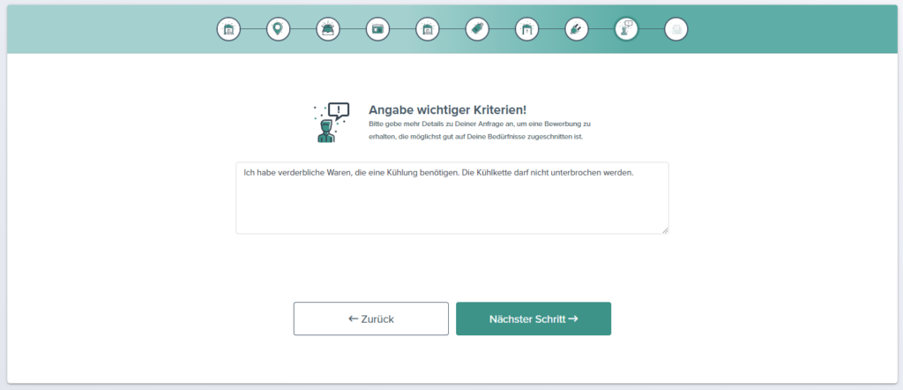Select the gate door step icon
This screenshot has height=390, width=903.
tap(527, 29)
